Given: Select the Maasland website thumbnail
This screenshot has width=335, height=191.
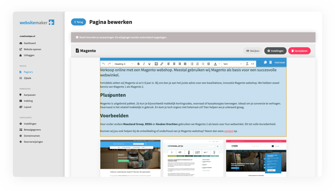Looking at the screenshot, I should click(x=193, y=158).
